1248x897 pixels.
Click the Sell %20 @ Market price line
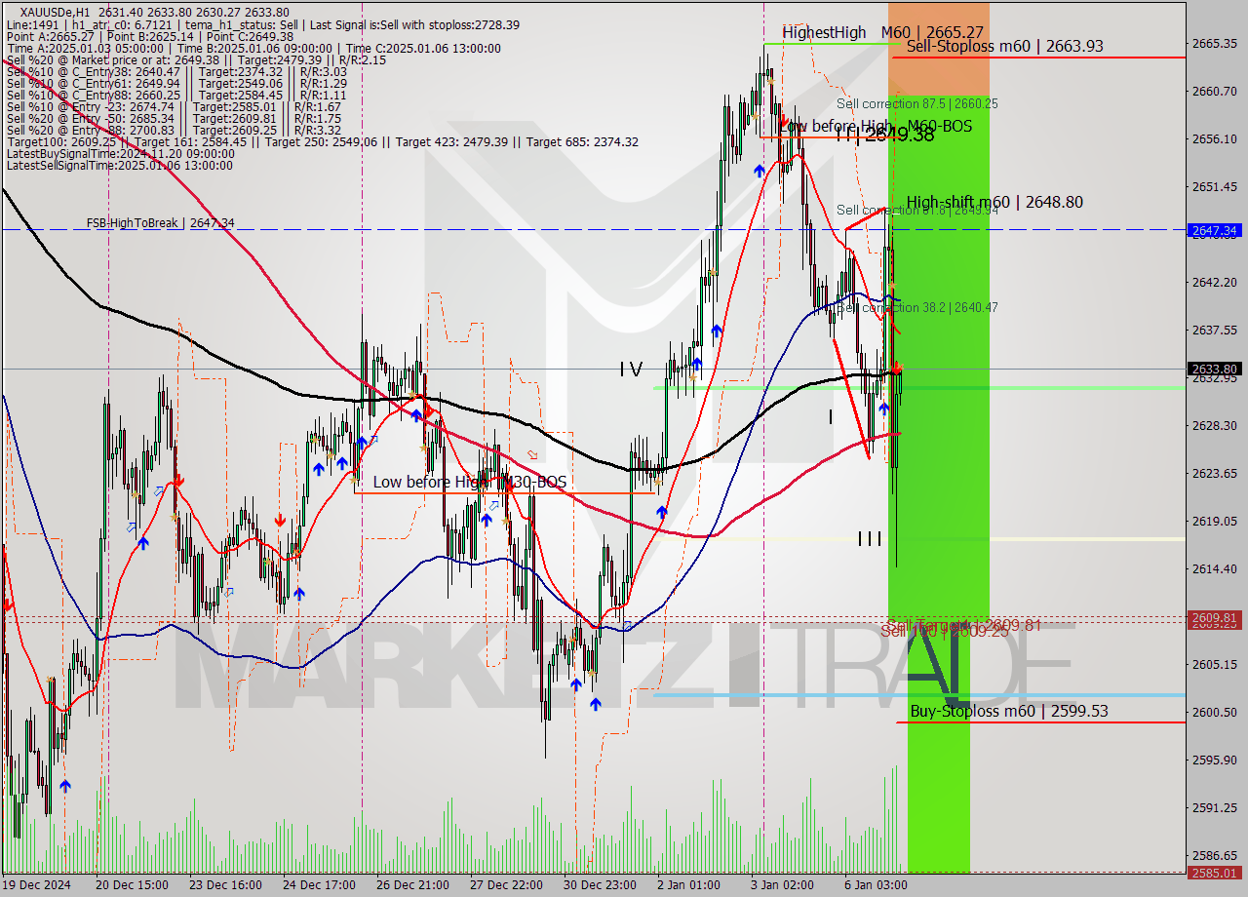pos(196,59)
